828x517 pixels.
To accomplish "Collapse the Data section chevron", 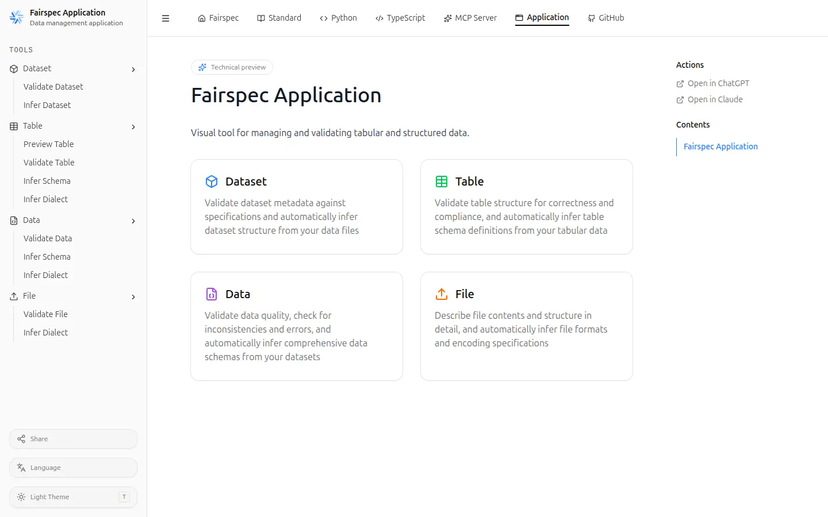I will [133, 221].
